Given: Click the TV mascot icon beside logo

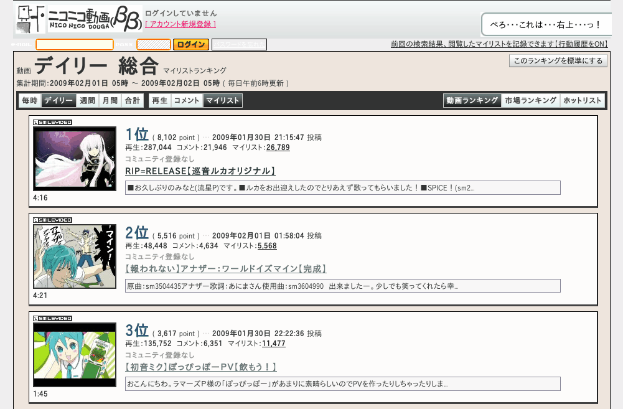Looking at the screenshot, I should click(x=30, y=19).
